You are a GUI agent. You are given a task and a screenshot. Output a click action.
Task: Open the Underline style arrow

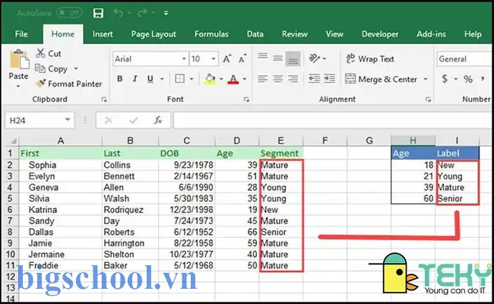coord(162,79)
